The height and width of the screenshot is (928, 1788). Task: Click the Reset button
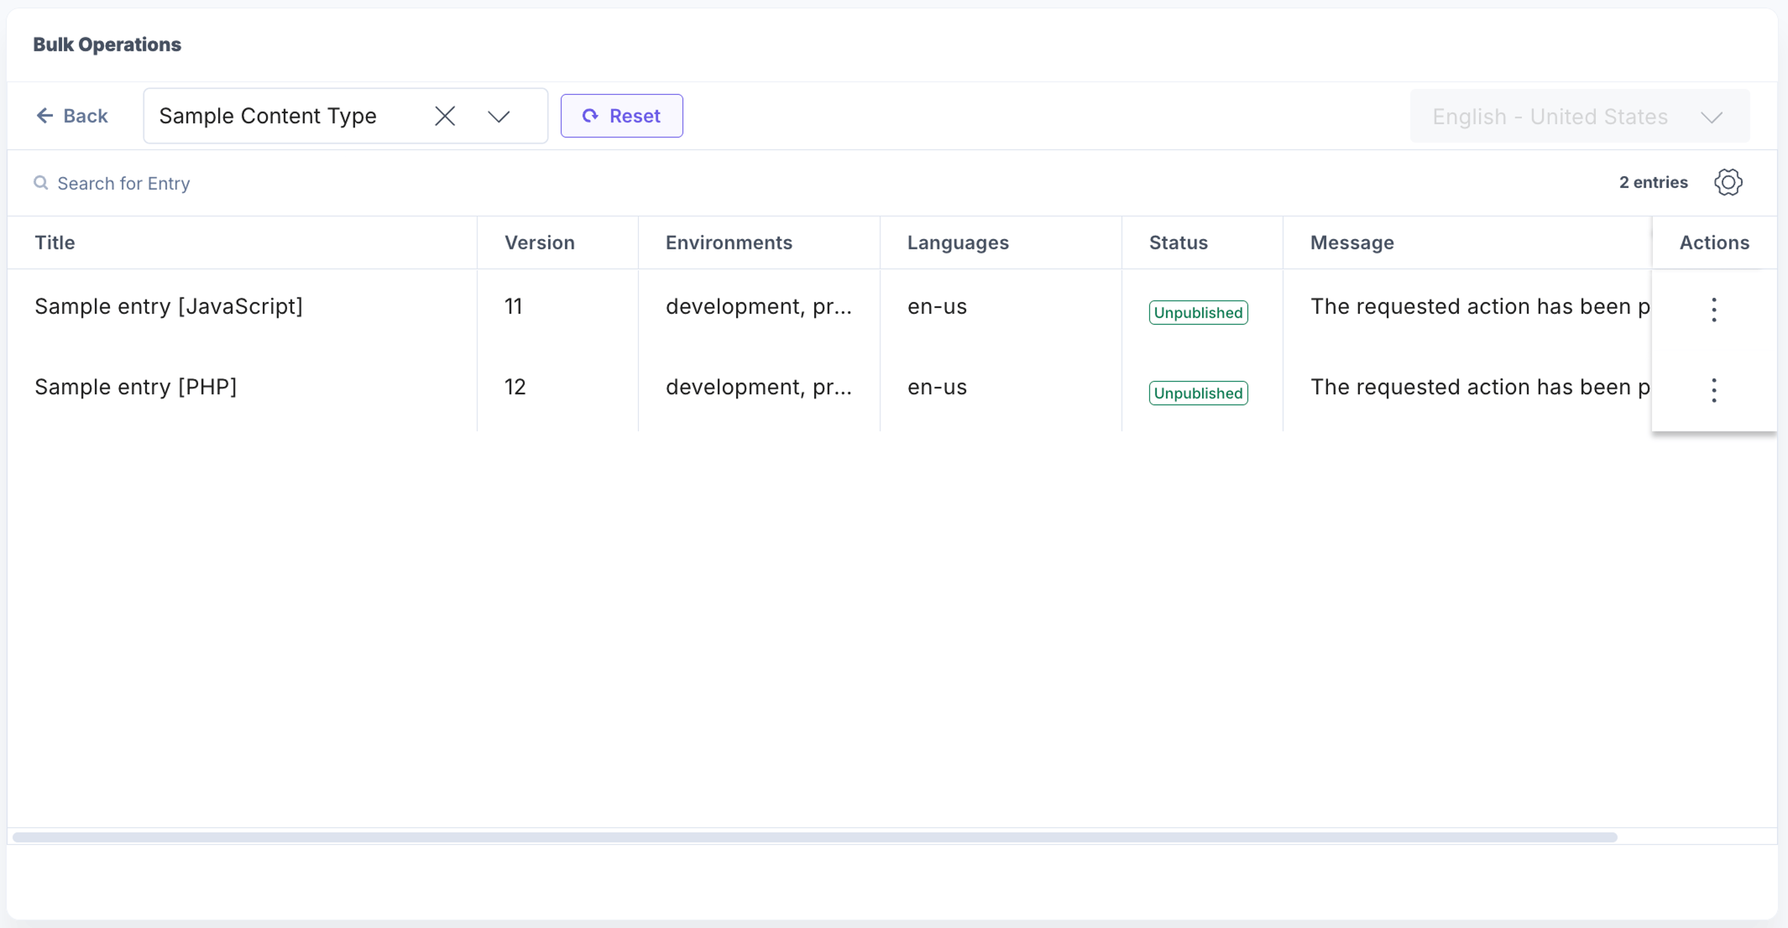point(621,116)
